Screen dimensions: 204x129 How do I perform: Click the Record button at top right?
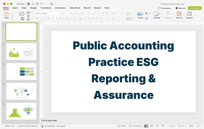(x=180, y=8)
